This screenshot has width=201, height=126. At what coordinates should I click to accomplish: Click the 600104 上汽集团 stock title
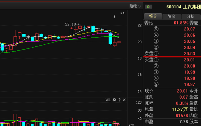[184, 7]
